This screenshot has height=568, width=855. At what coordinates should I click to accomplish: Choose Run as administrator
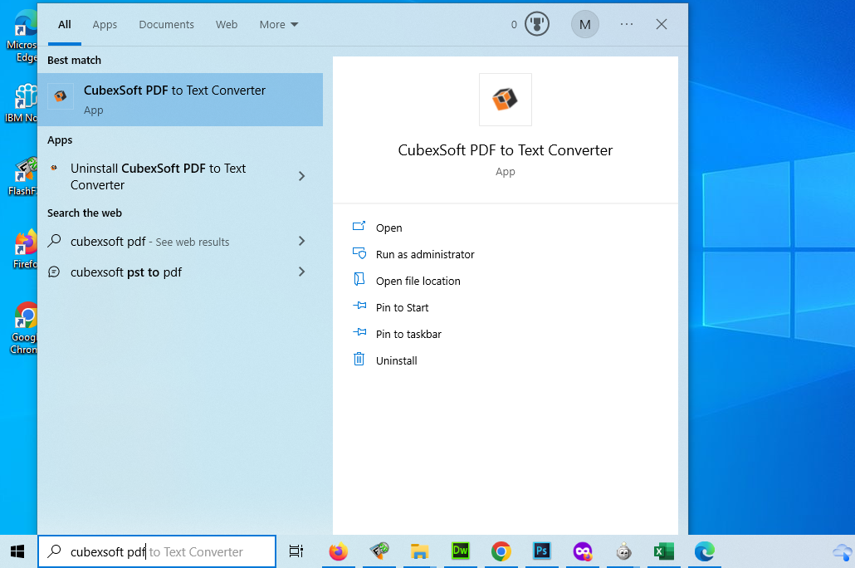pos(425,254)
